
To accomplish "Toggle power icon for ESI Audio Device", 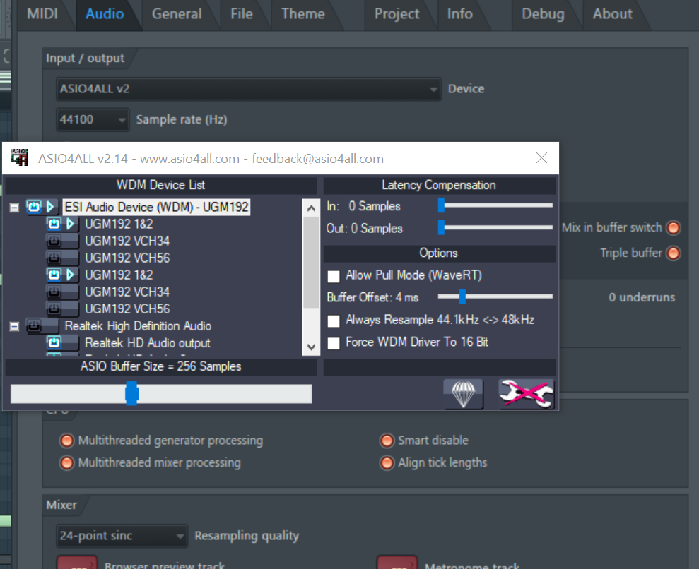I will point(34,207).
